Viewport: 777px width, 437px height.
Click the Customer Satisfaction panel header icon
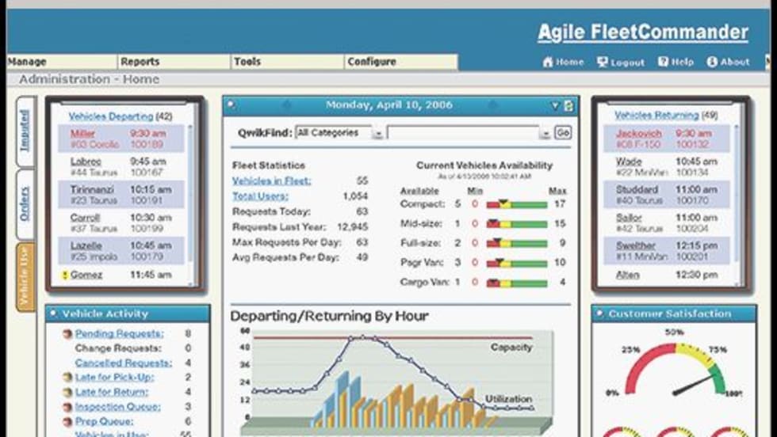click(x=599, y=314)
